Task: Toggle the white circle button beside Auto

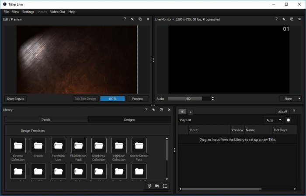Action: 289,120
